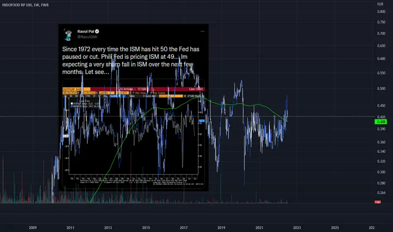
Task: Click the tweet text about ISM hitting 50
Action: [131, 60]
